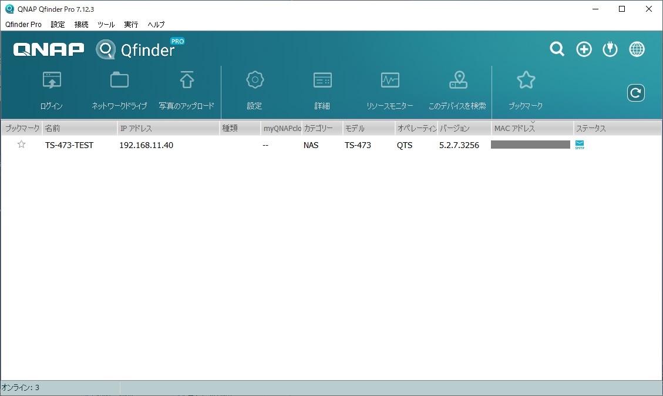This screenshot has width=663, height=396.
Task: Open the Network Drive (ネットワークドライブ) tool
Action: click(119, 80)
